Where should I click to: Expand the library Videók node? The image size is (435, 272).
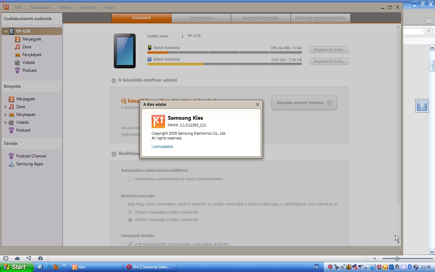(5, 122)
